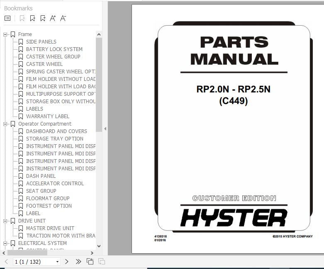The image size is (324, 269).
Task: Click horizontal scrollbar right arrow in bookmarks
Action: tap(92, 253)
